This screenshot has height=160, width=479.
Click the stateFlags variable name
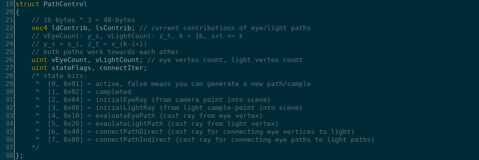(x=71, y=68)
